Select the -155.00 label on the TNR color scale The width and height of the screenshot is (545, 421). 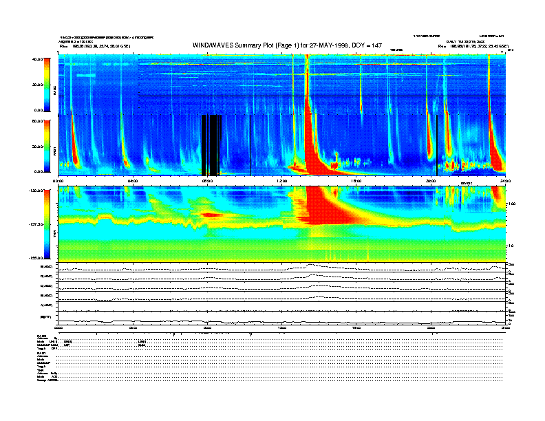36,258
